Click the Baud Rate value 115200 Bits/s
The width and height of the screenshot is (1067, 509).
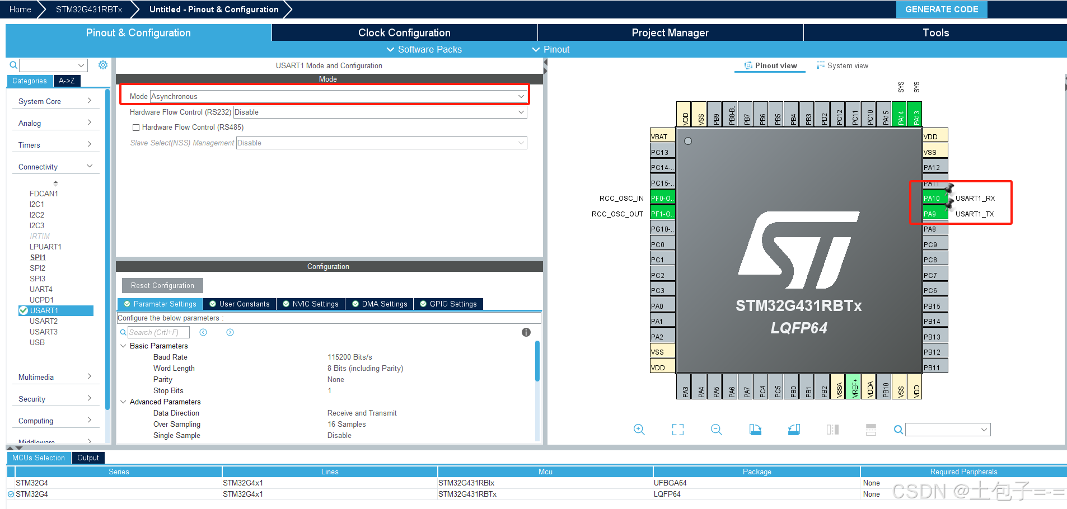(350, 357)
